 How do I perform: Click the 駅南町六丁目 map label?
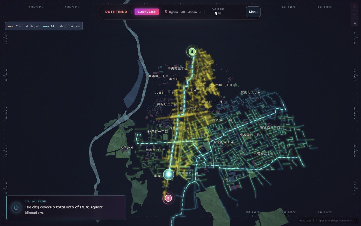pos(251,92)
